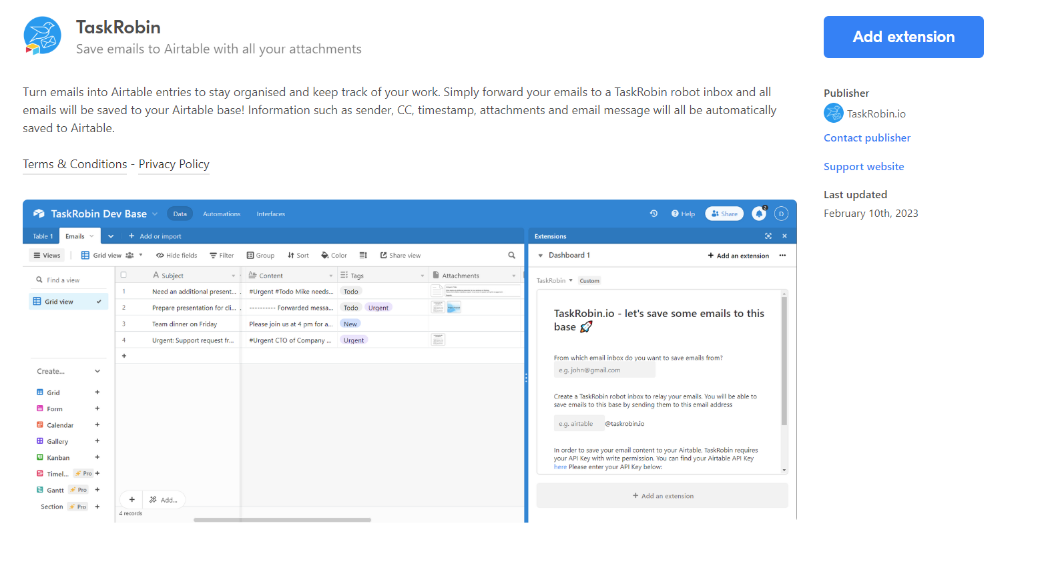The image size is (1050, 588).
Task: Toggle the select-all rows checkbox
Action: pyautogui.click(x=123, y=275)
